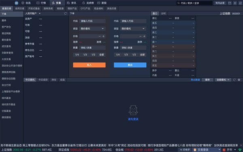The height and width of the screenshot is (152, 243).
Task: Select the 持仓 tab
Action: [54, 80]
